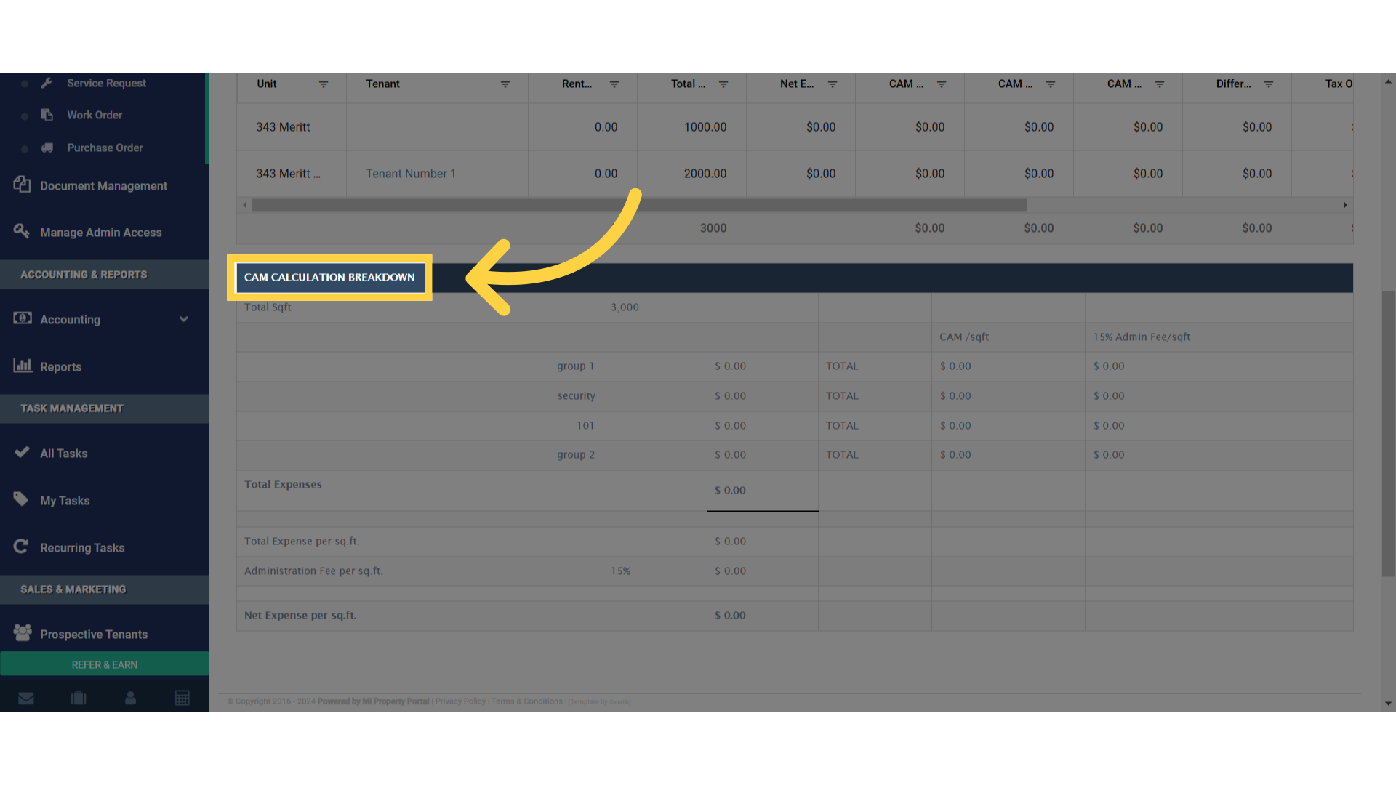
Task: Click Powered by MI Property Portal link
Action: tap(373, 701)
